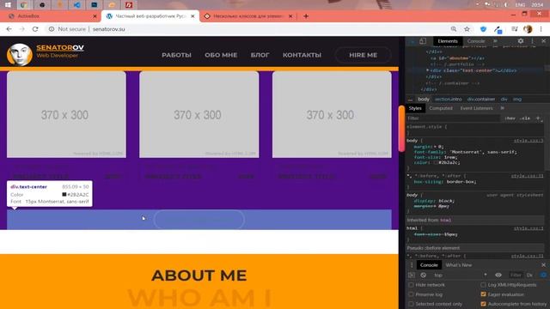This screenshot has width=550, height=309.
Task: Expand the div.text-center node in DOM tree
Action: [x=428, y=70]
